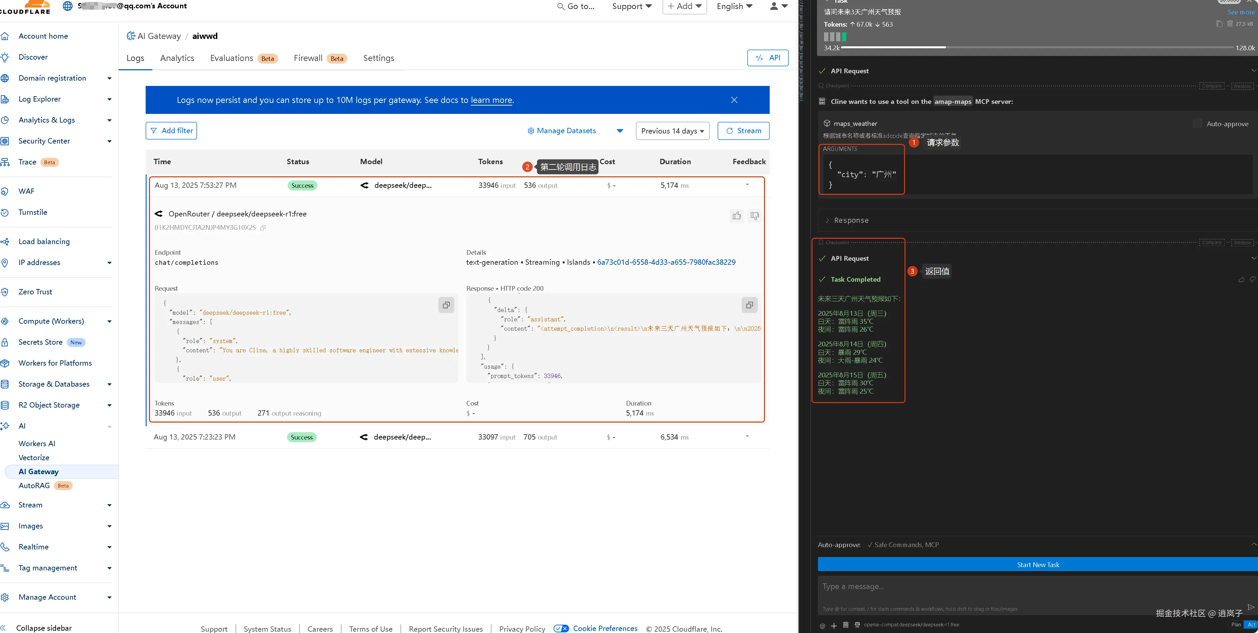Copy the Request JSON code block

point(446,305)
